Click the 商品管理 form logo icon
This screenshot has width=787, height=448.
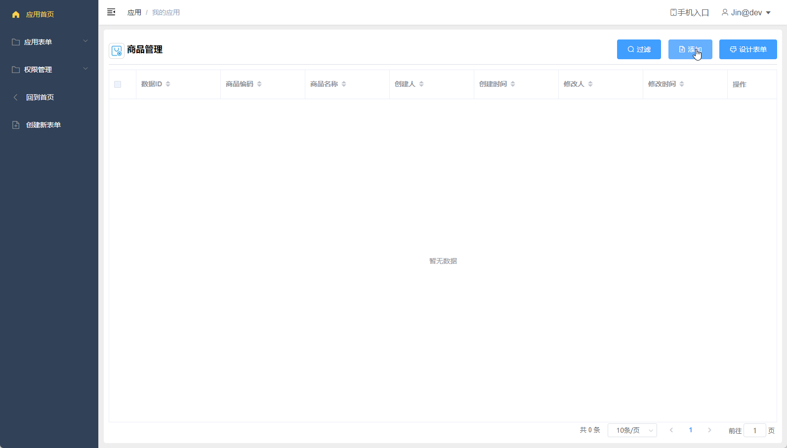117,51
